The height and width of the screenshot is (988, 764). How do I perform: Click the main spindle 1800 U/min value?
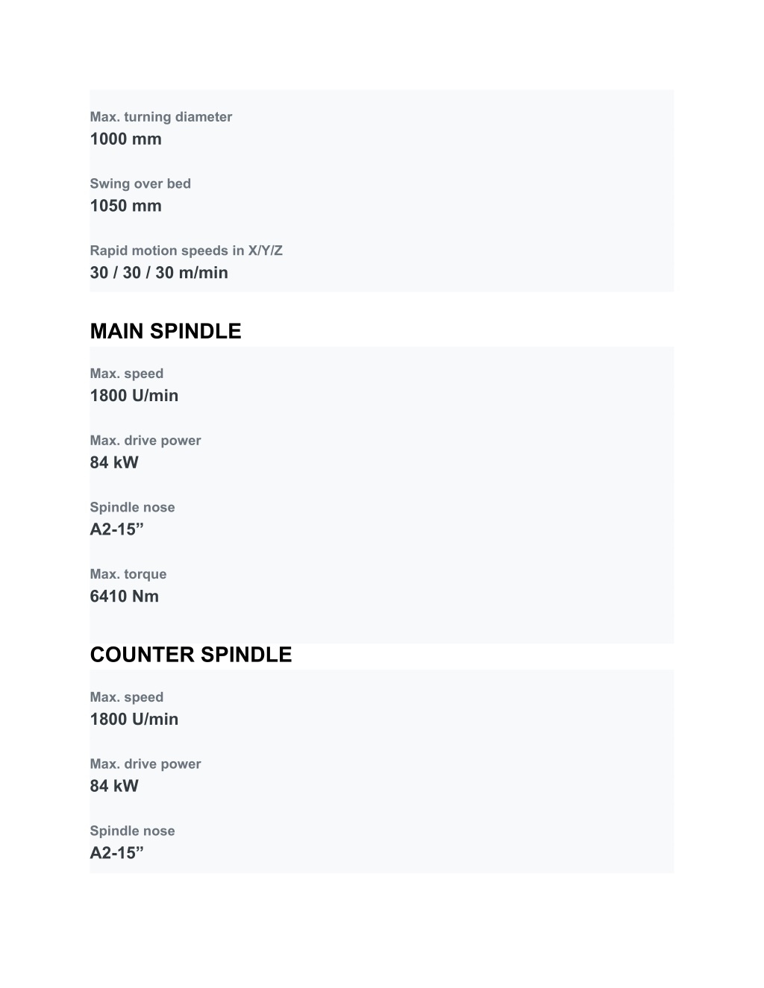pyautogui.click(x=134, y=396)
